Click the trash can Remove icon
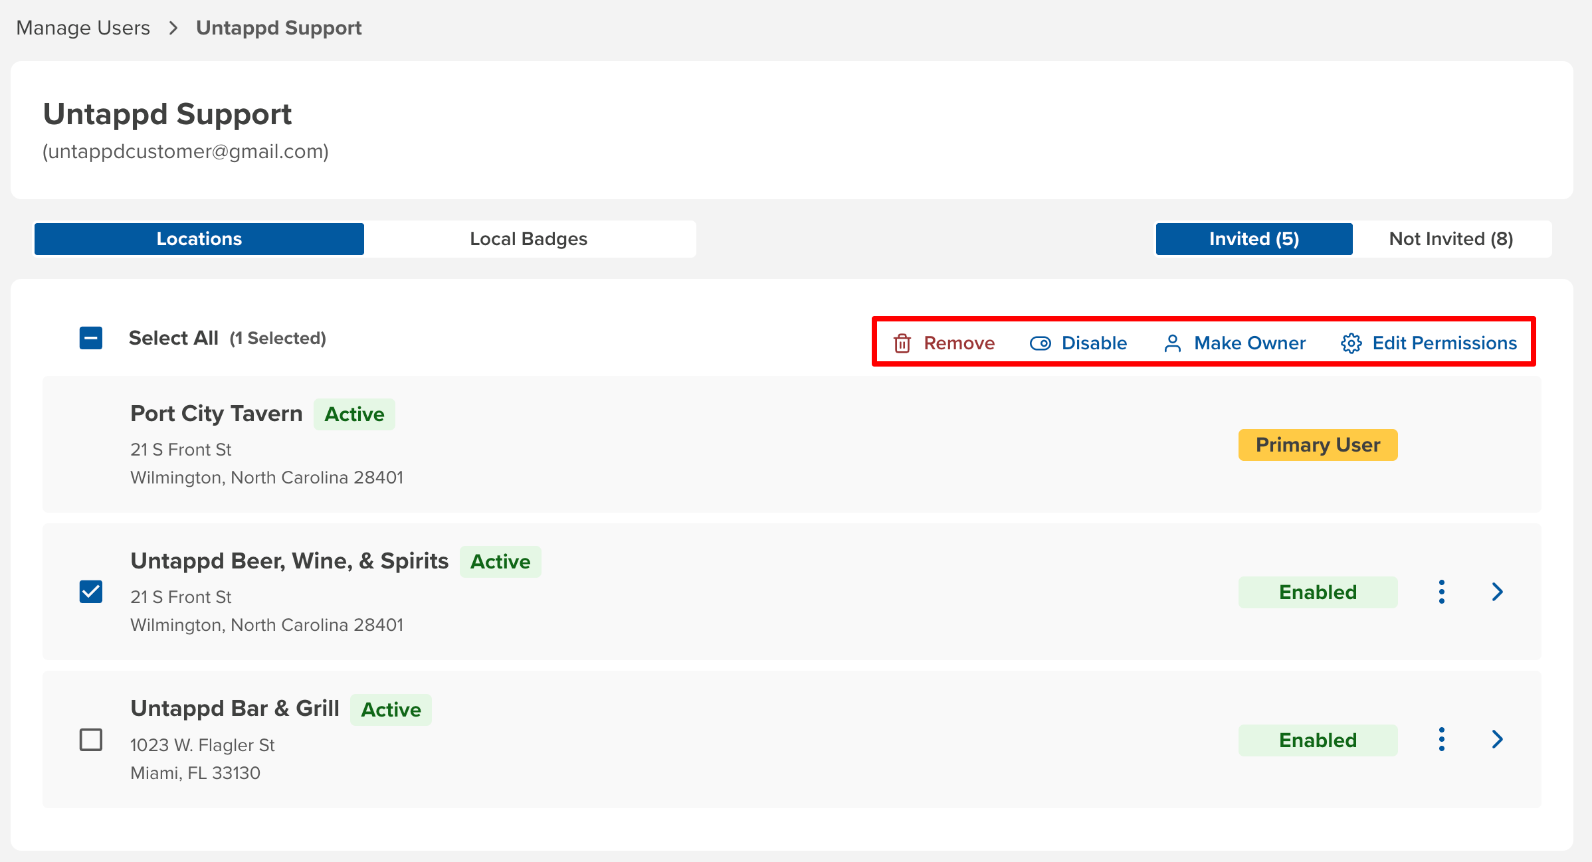The width and height of the screenshot is (1592, 862). pyautogui.click(x=902, y=343)
